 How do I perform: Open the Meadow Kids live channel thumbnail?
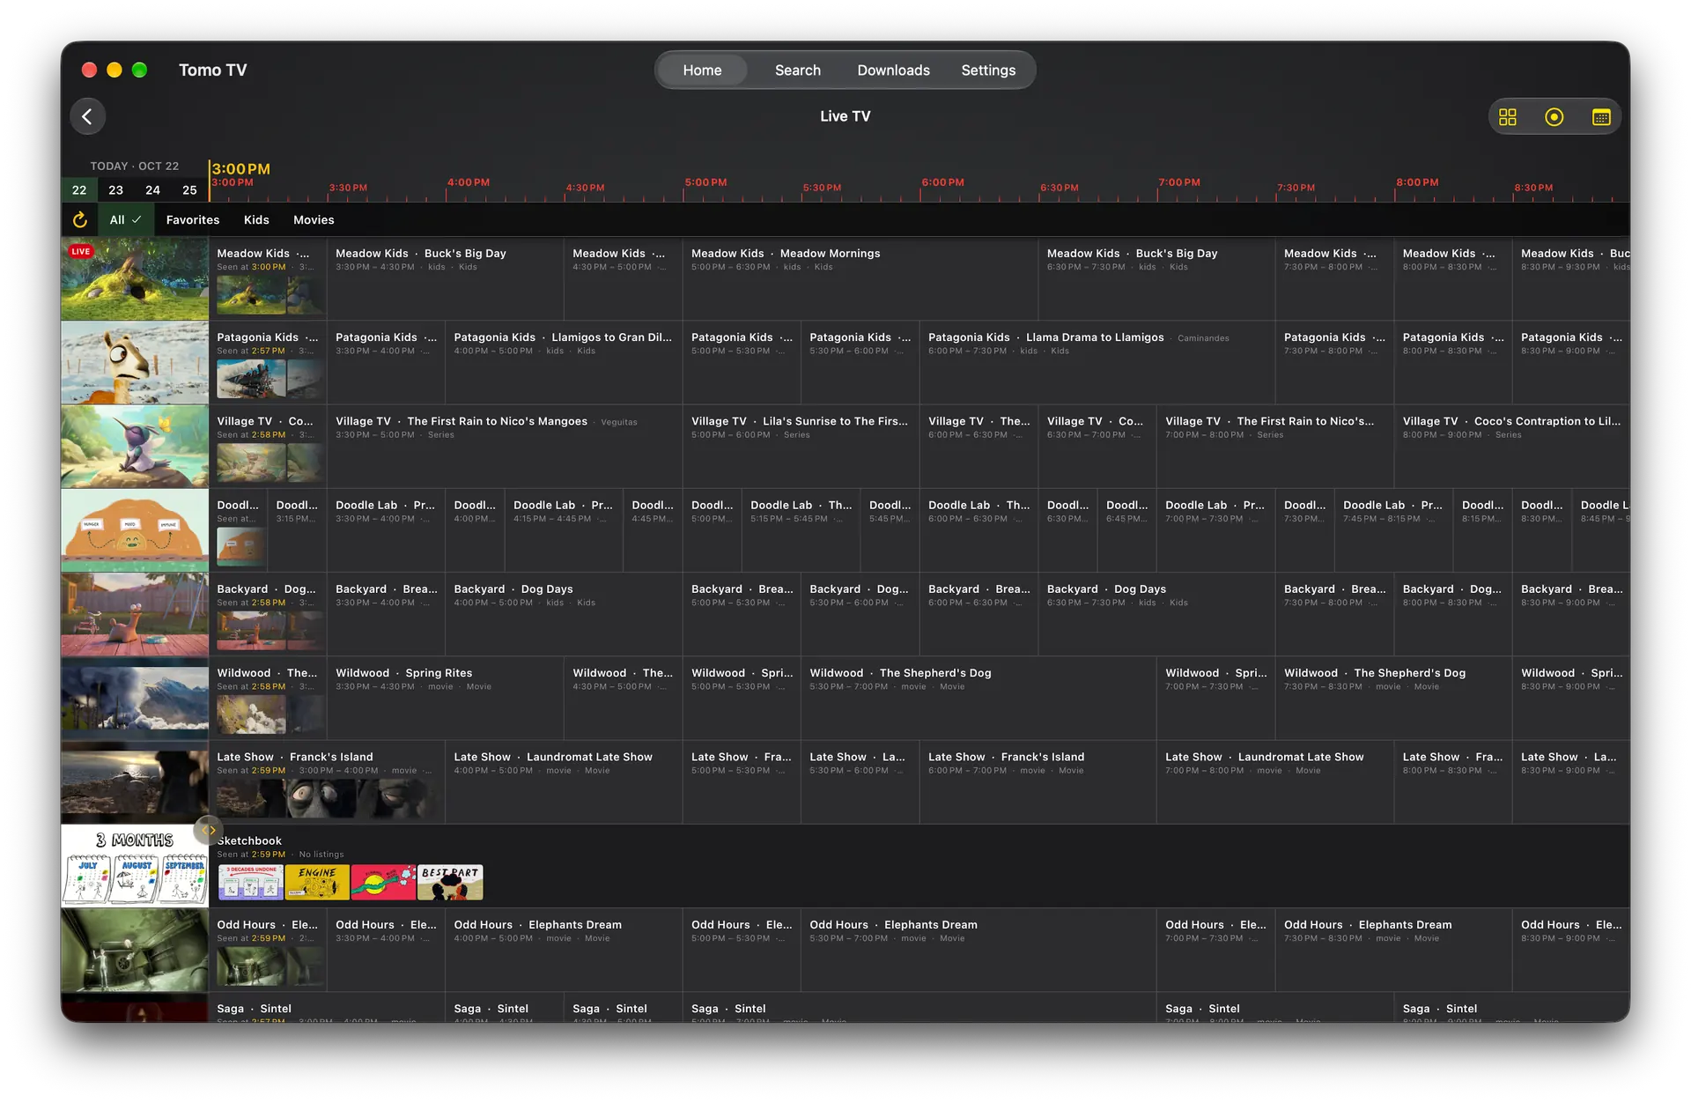(135, 278)
